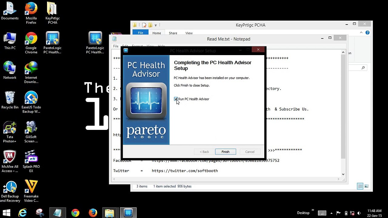Expand Desktop toolbar chevron on taskbar

313,211
